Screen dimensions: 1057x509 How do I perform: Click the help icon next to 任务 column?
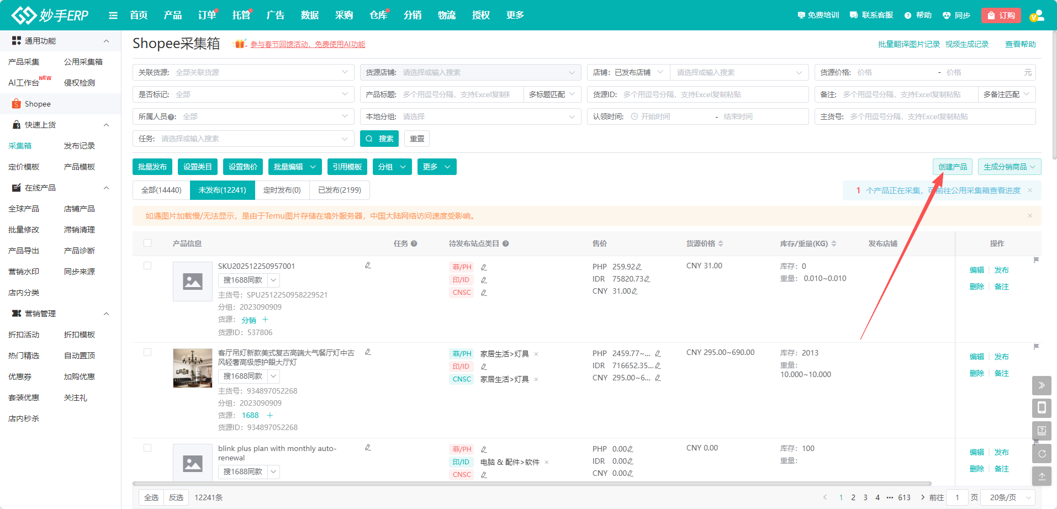414,243
